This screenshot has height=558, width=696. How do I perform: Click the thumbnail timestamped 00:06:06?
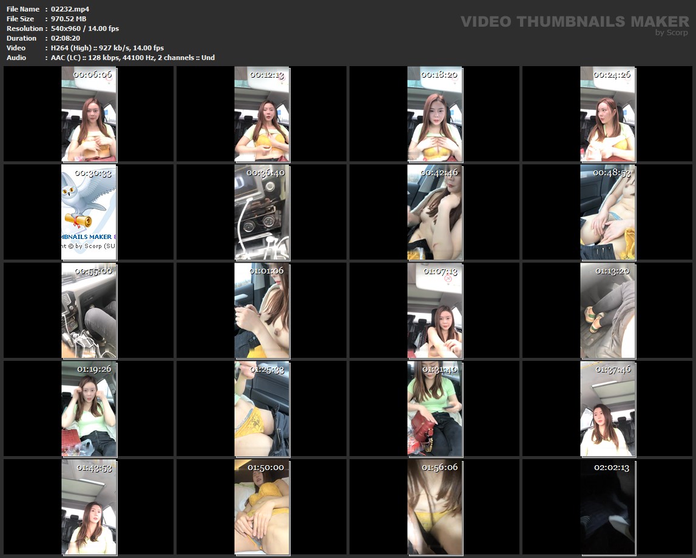tap(89, 114)
